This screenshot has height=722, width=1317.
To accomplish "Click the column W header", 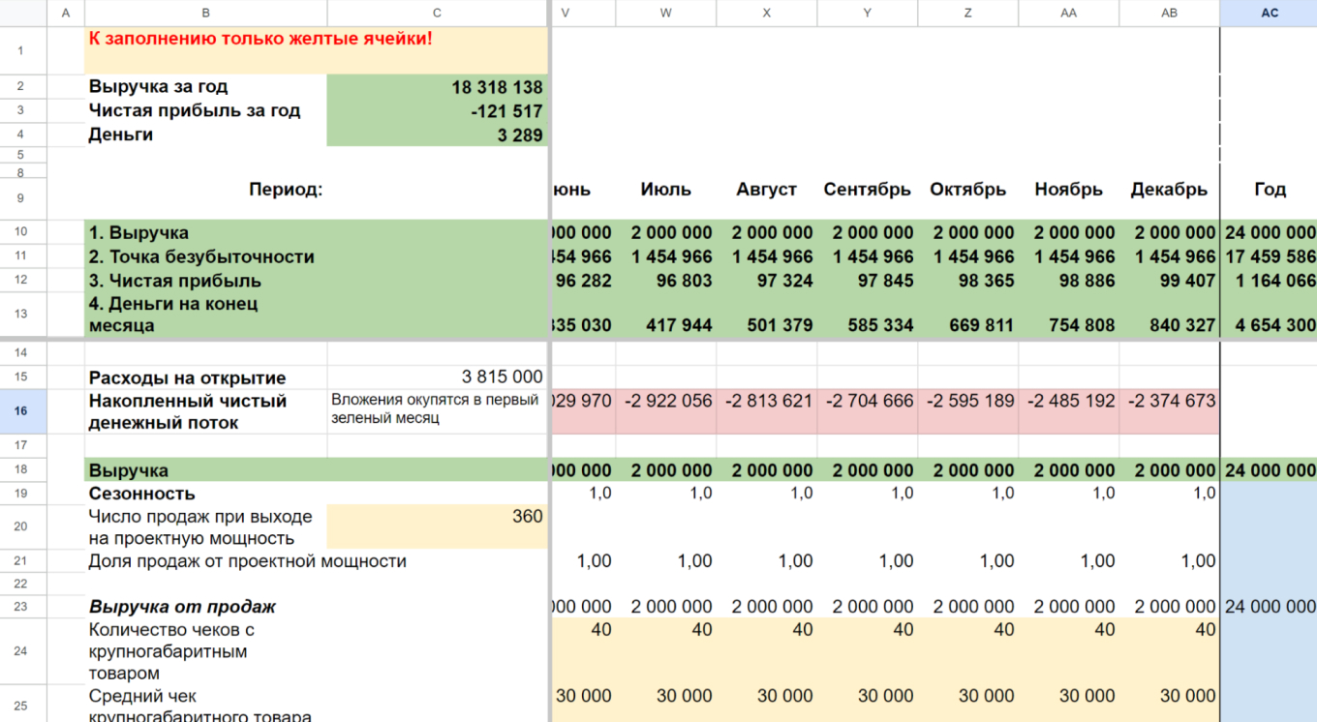I will [x=666, y=13].
